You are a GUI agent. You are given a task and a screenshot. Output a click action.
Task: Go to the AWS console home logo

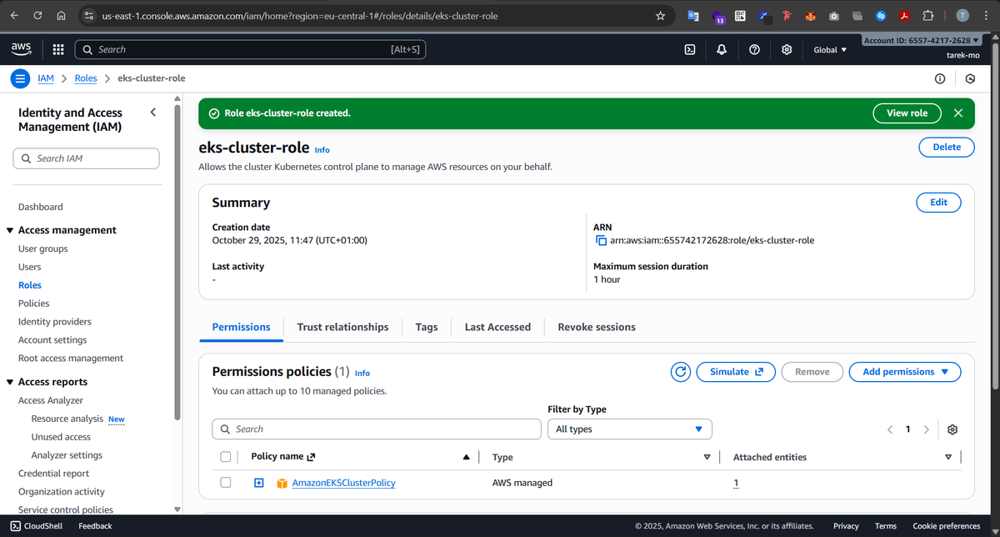click(22, 49)
